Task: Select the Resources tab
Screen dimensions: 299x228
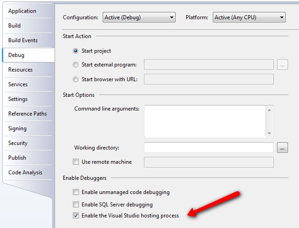Action: pyautogui.click(x=21, y=70)
